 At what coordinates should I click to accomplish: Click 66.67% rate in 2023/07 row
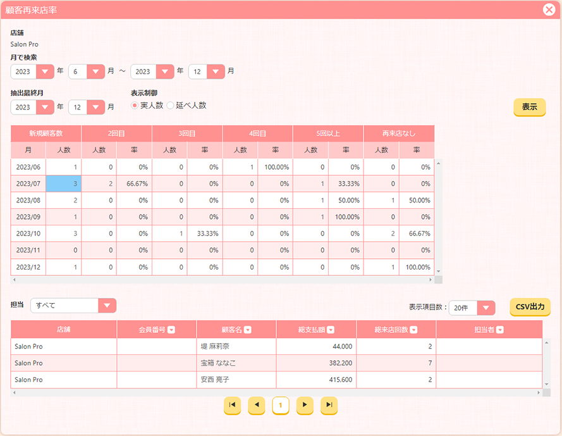[x=134, y=184]
